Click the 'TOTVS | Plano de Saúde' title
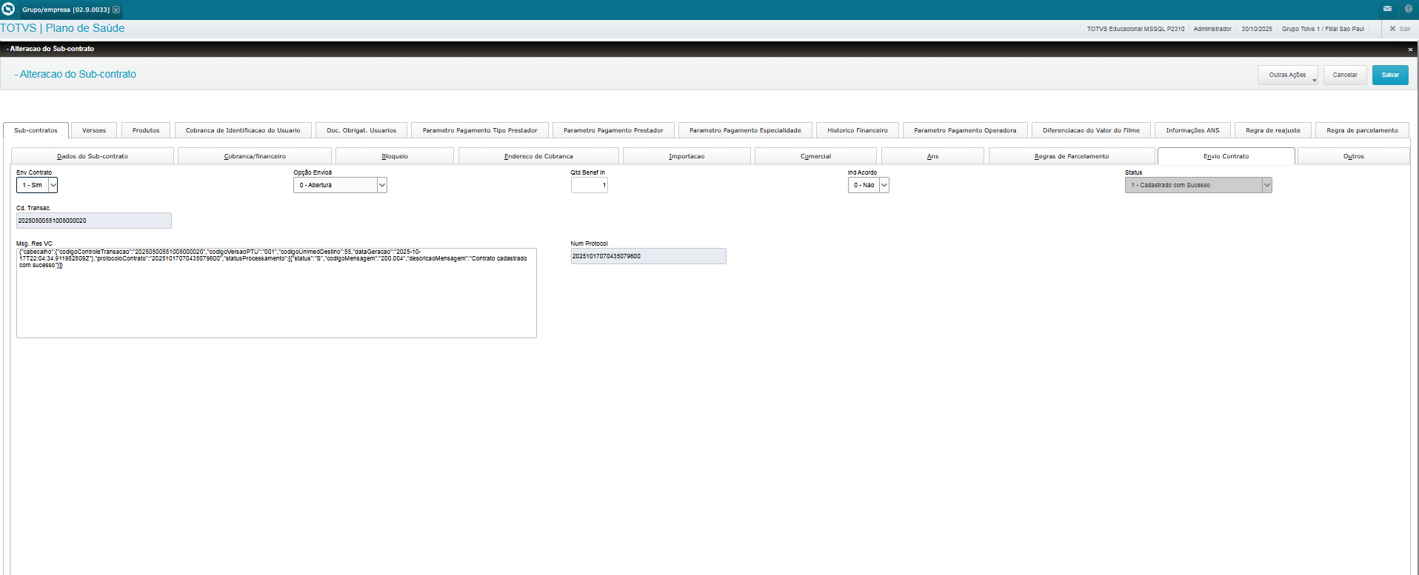This screenshot has height=575, width=1419. [62, 28]
